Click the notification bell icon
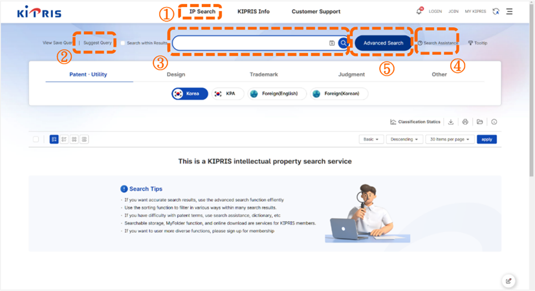 (419, 11)
